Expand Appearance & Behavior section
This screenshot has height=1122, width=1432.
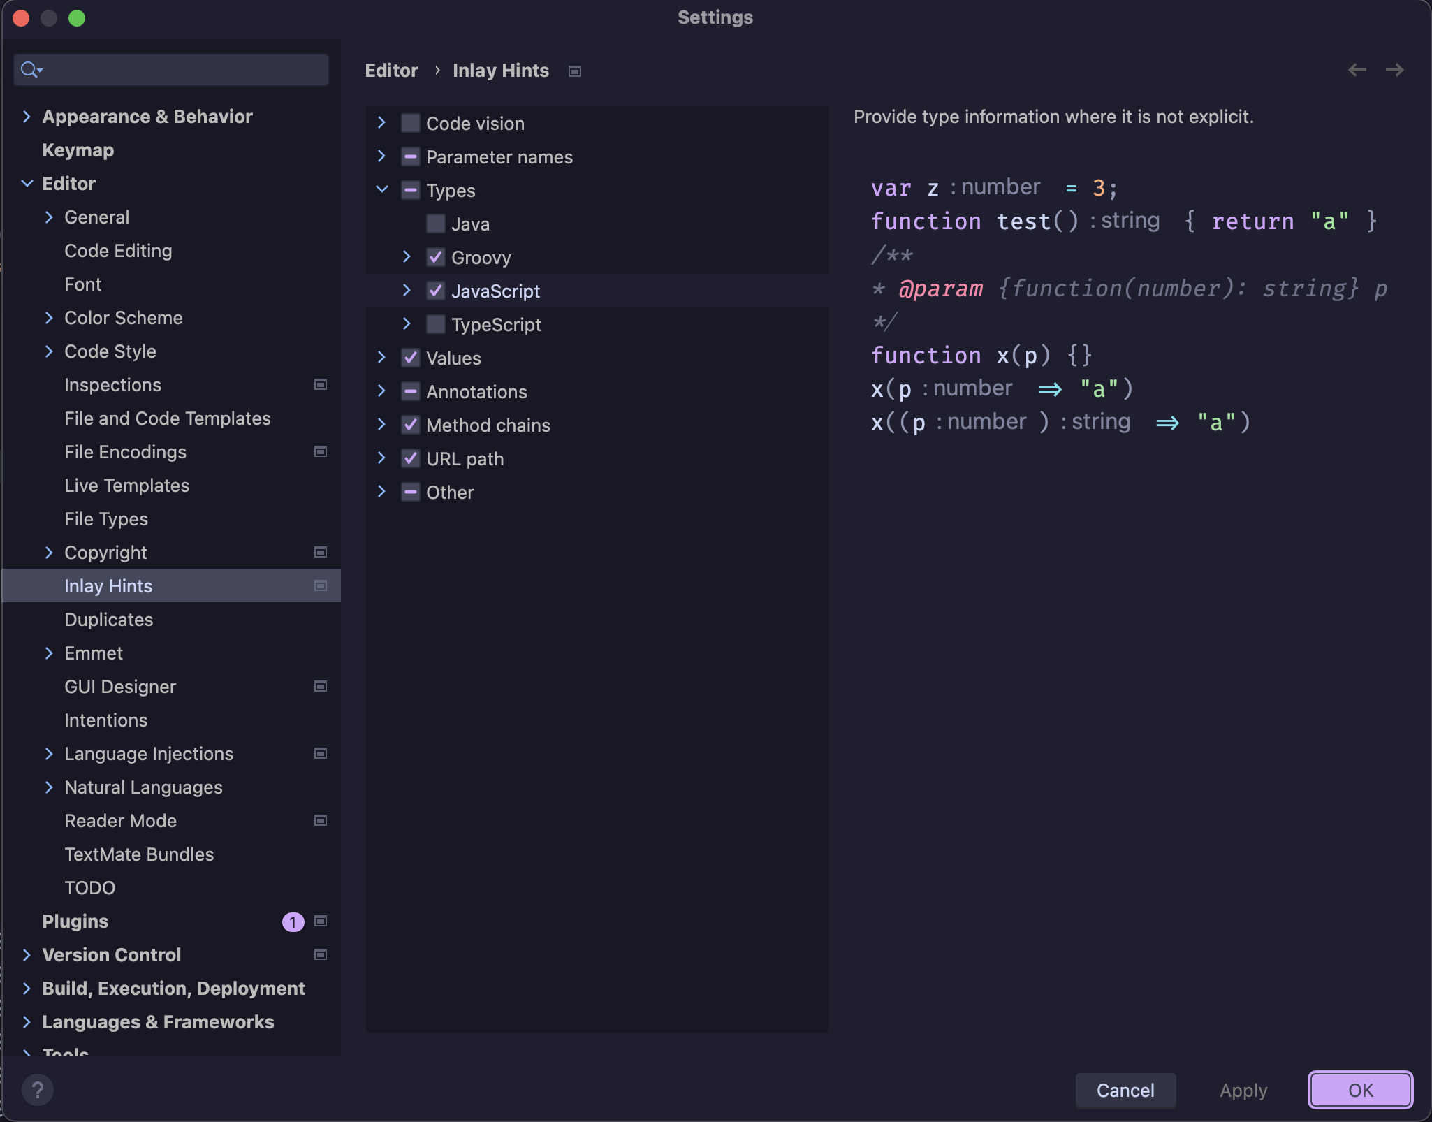27,117
